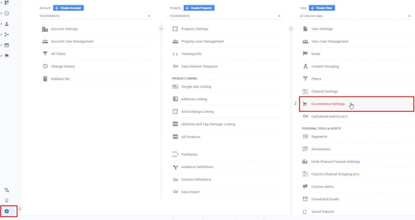Click the Scheduled Emails clock icon

click(305, 199)
